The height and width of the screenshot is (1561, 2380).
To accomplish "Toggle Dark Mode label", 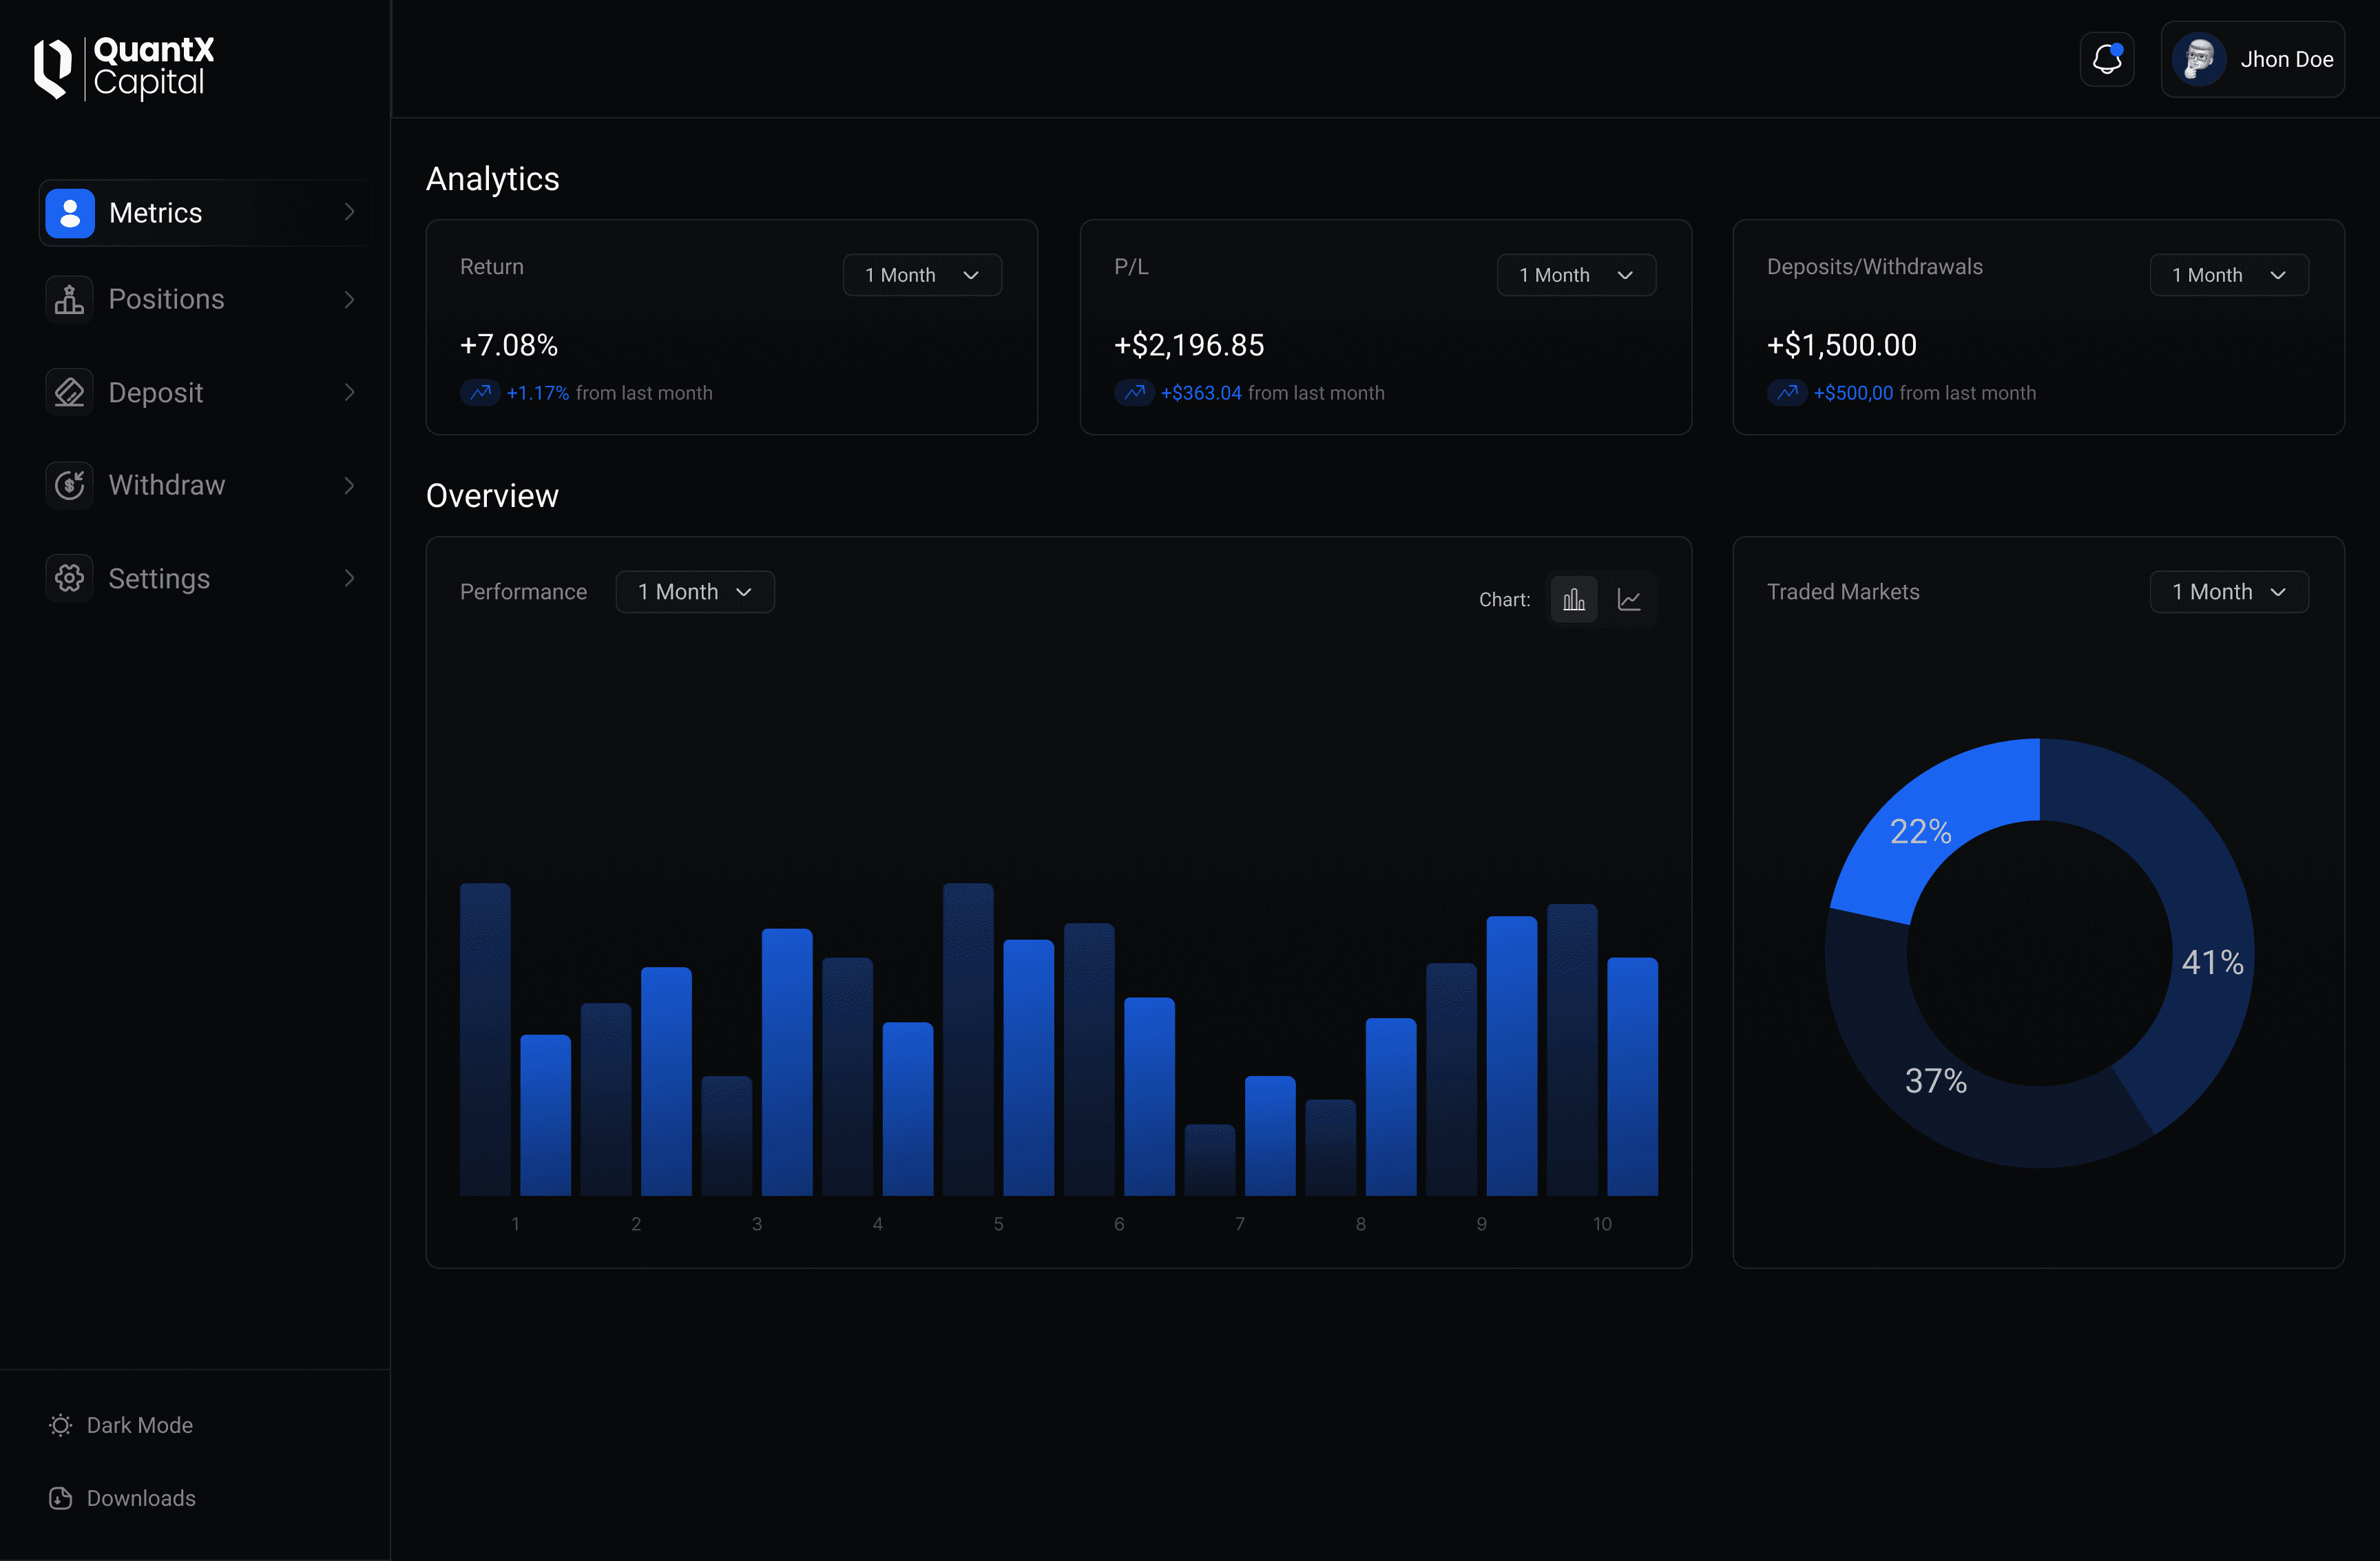I will (x=140, y=1425).
